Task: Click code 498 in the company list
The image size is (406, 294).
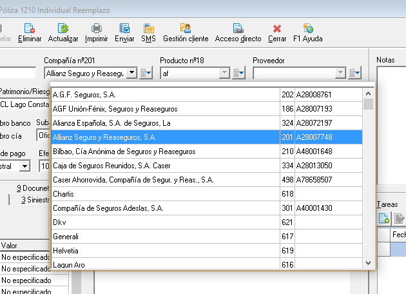Action: pos(287,180)
